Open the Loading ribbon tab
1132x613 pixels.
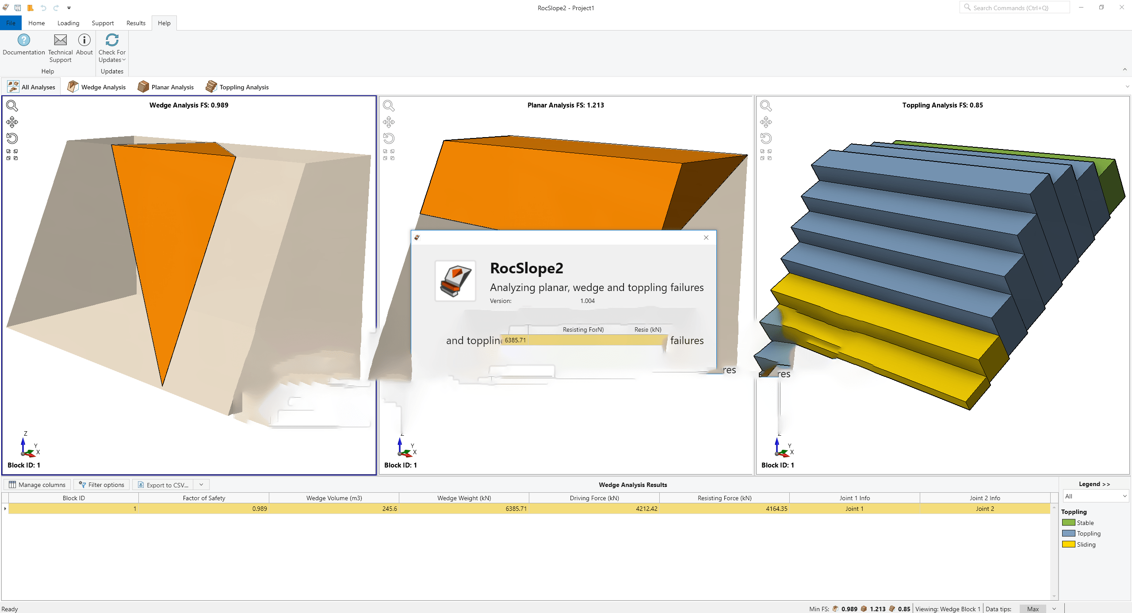pos(68,23)
